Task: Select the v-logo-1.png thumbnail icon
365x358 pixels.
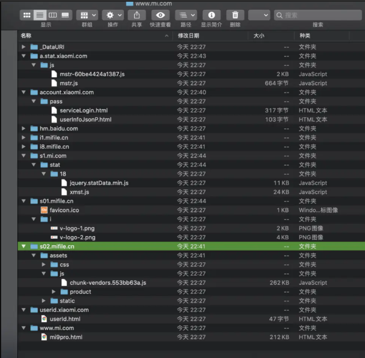Action: (x=54, y=228)
